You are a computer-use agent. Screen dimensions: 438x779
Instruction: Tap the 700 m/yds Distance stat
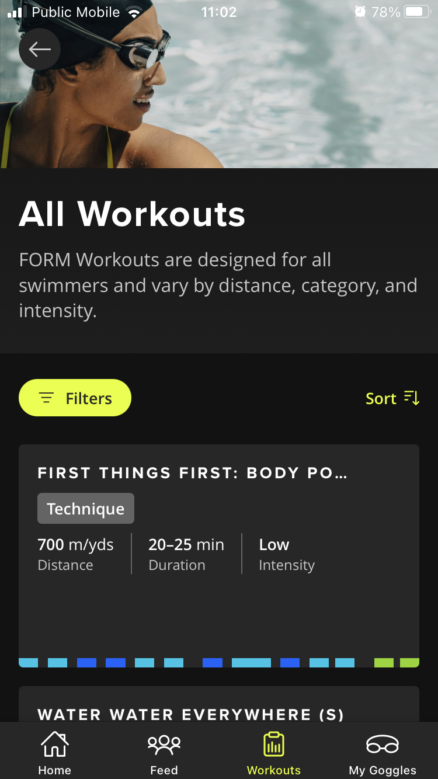[x=75, y=554]
